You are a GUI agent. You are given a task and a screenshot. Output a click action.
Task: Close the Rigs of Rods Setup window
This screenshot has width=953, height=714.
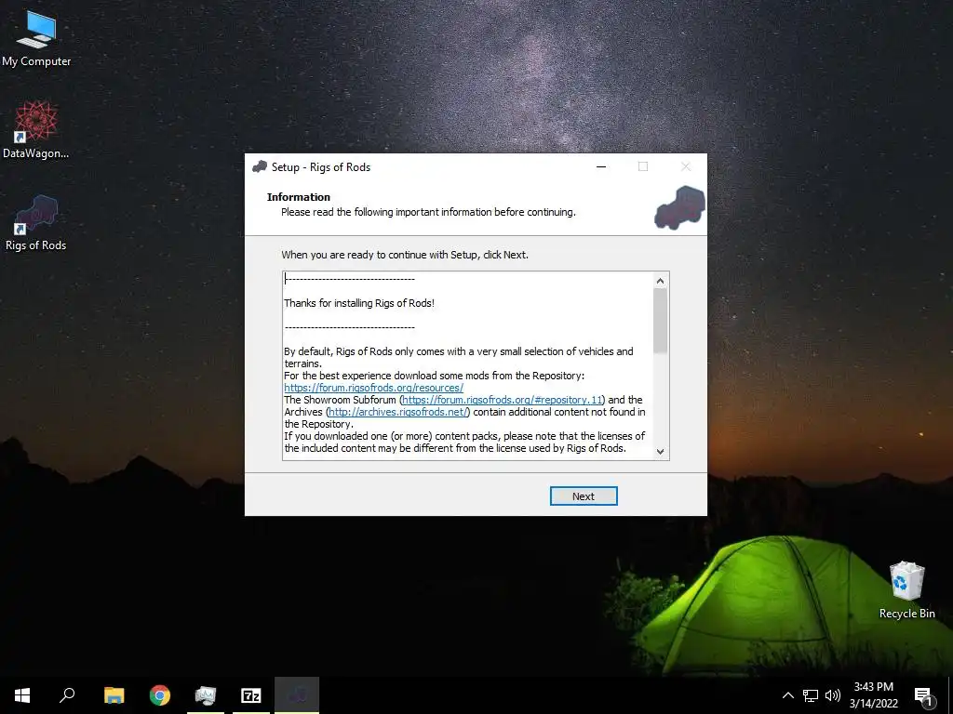pos(686,167)
